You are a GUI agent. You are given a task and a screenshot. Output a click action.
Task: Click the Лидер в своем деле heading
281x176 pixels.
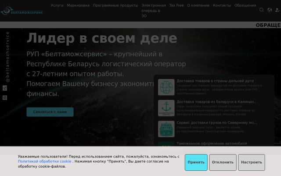(x=102, y=38)
